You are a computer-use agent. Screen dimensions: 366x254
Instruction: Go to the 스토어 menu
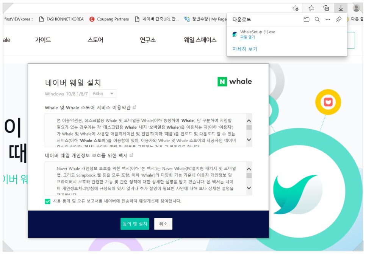point(95,40)
